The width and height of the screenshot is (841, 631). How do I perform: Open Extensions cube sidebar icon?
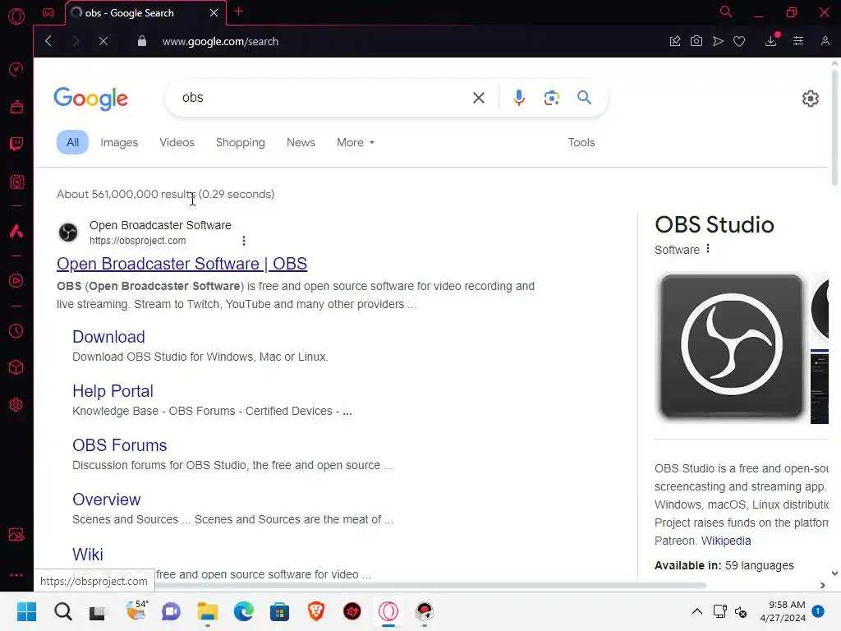pyautogui.click(x=16, y=367)
